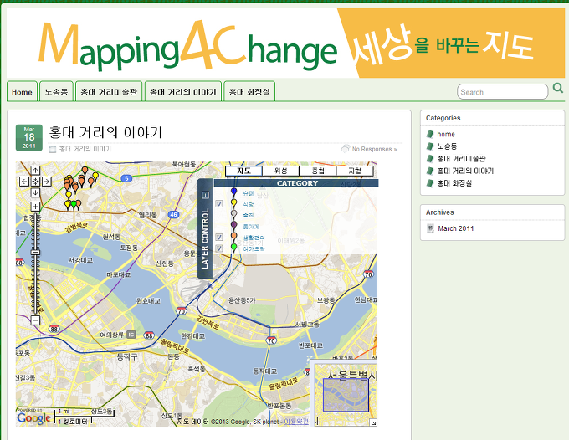
Task: Open 홍대 거리의 이야기 in Categories sidebar
Action: tap(465, 171)
